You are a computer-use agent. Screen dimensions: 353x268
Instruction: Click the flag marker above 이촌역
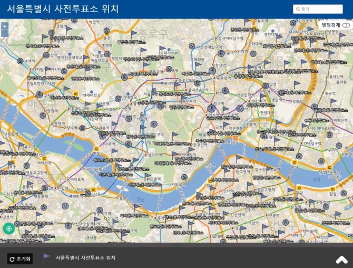[147, 177]
